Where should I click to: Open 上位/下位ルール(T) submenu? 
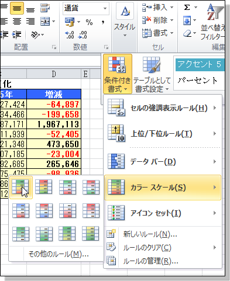click(x=163, y=134)
